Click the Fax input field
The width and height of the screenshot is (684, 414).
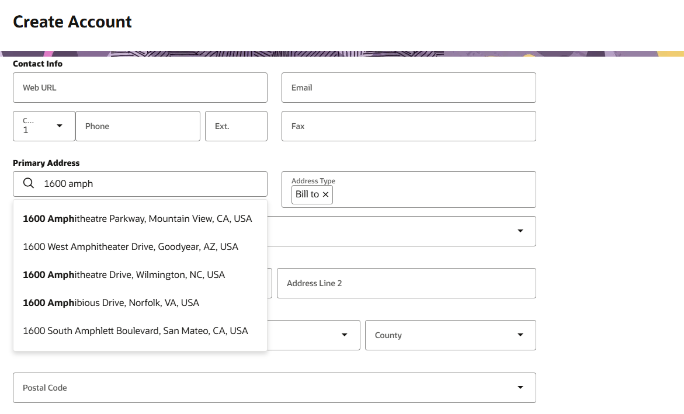[409, 126]
